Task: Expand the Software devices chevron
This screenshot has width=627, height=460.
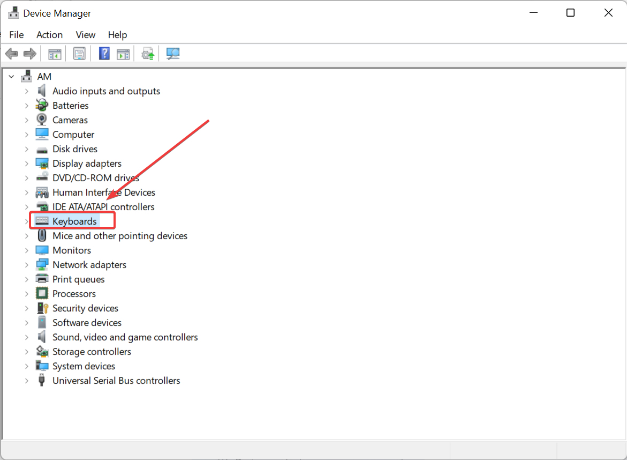Action: point(26,323)
